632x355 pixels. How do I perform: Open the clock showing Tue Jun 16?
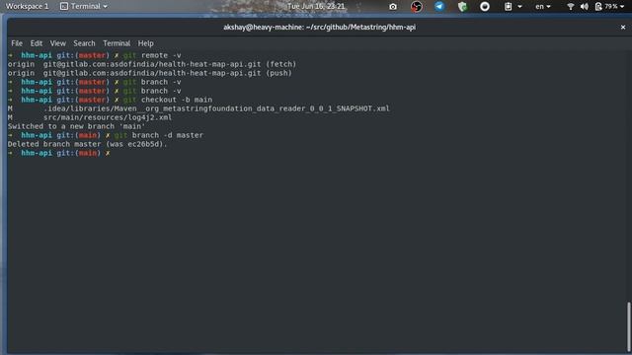click(x=316, y=7)
